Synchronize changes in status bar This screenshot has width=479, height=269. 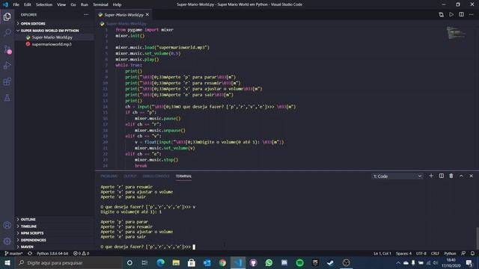pos(30,253)
